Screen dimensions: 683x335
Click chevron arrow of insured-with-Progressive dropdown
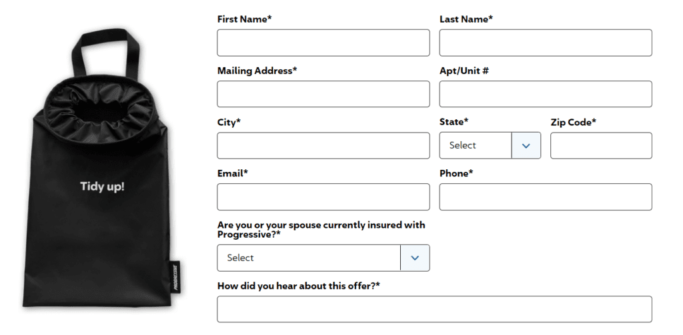(416, 258)
